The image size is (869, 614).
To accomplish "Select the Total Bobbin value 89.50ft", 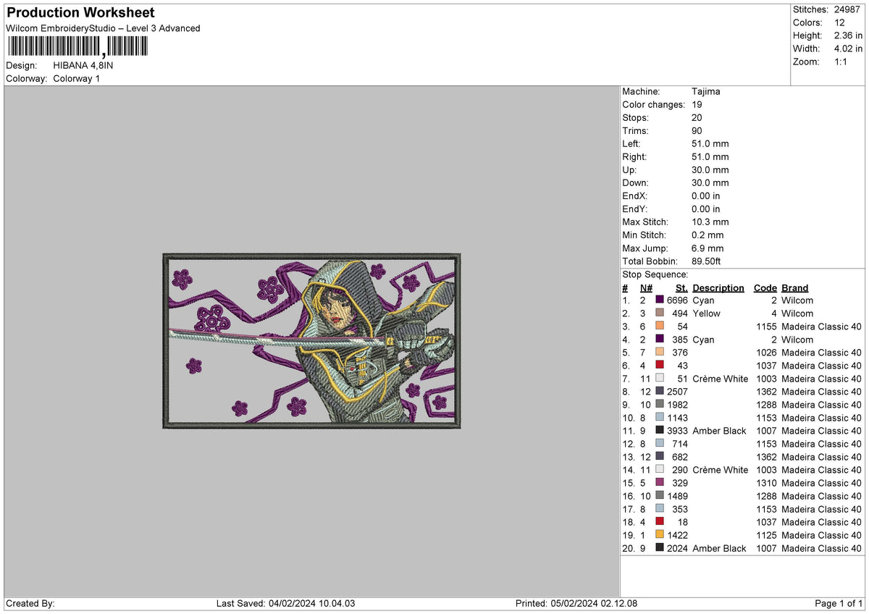I will [x=706, y=261].
